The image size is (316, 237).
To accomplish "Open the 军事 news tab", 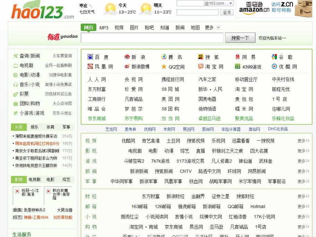I will [66, 127].
